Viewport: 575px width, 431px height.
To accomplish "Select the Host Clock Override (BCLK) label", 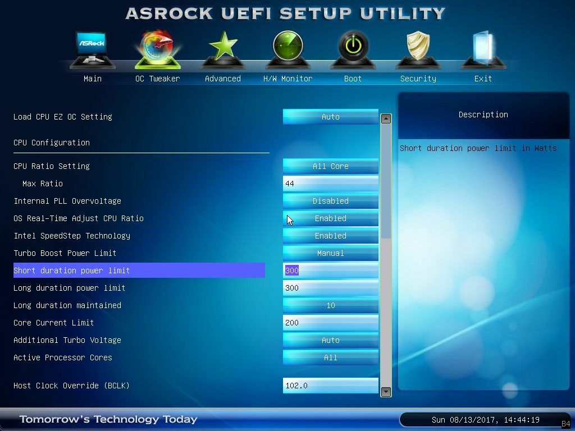I will [71, 386].
